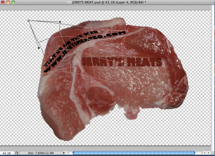Click the red close button of the document window
Screen dimensions: 215x156
3,2
